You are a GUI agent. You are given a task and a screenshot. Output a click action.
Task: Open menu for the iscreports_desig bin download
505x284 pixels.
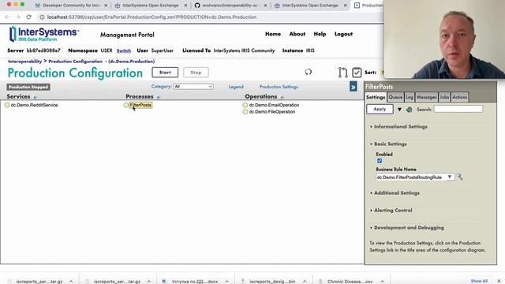(305, 281)
